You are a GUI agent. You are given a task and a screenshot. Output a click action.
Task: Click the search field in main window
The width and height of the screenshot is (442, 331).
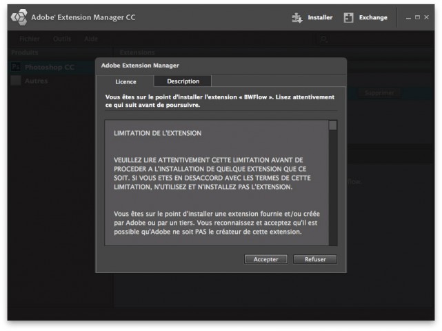tap(374, 39)
